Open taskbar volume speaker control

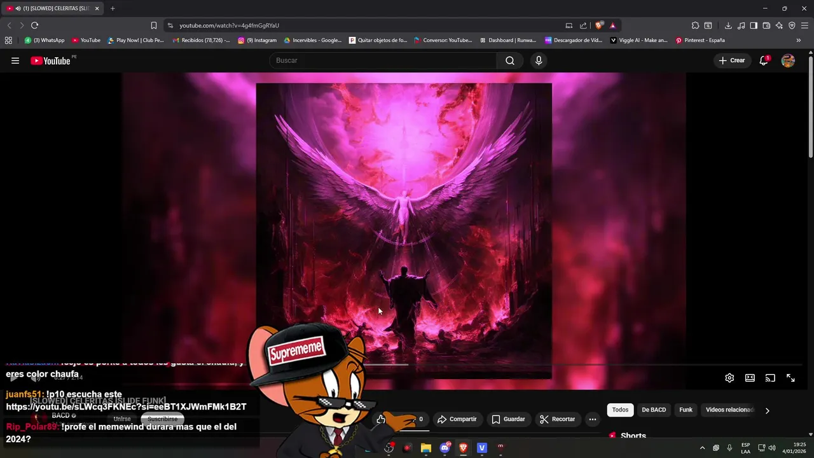(771, 448)
